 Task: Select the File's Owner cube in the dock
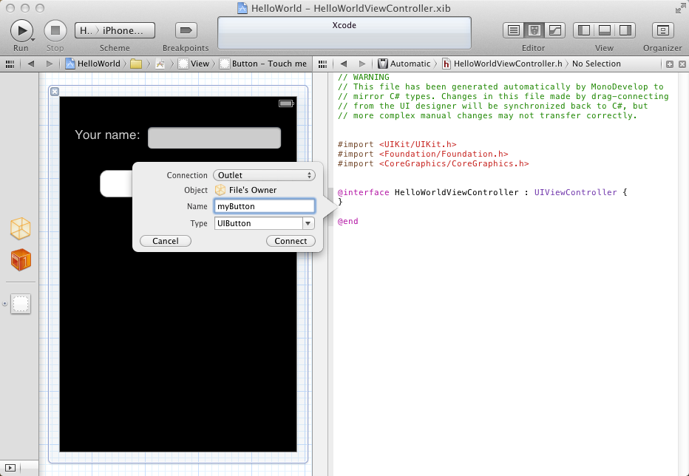21,228
